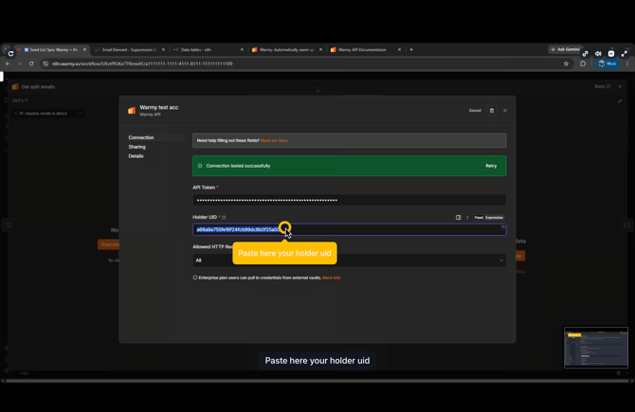Click the circular replay icon at top-left
This screenshot has height=412, width=635.
pos(11,53)
